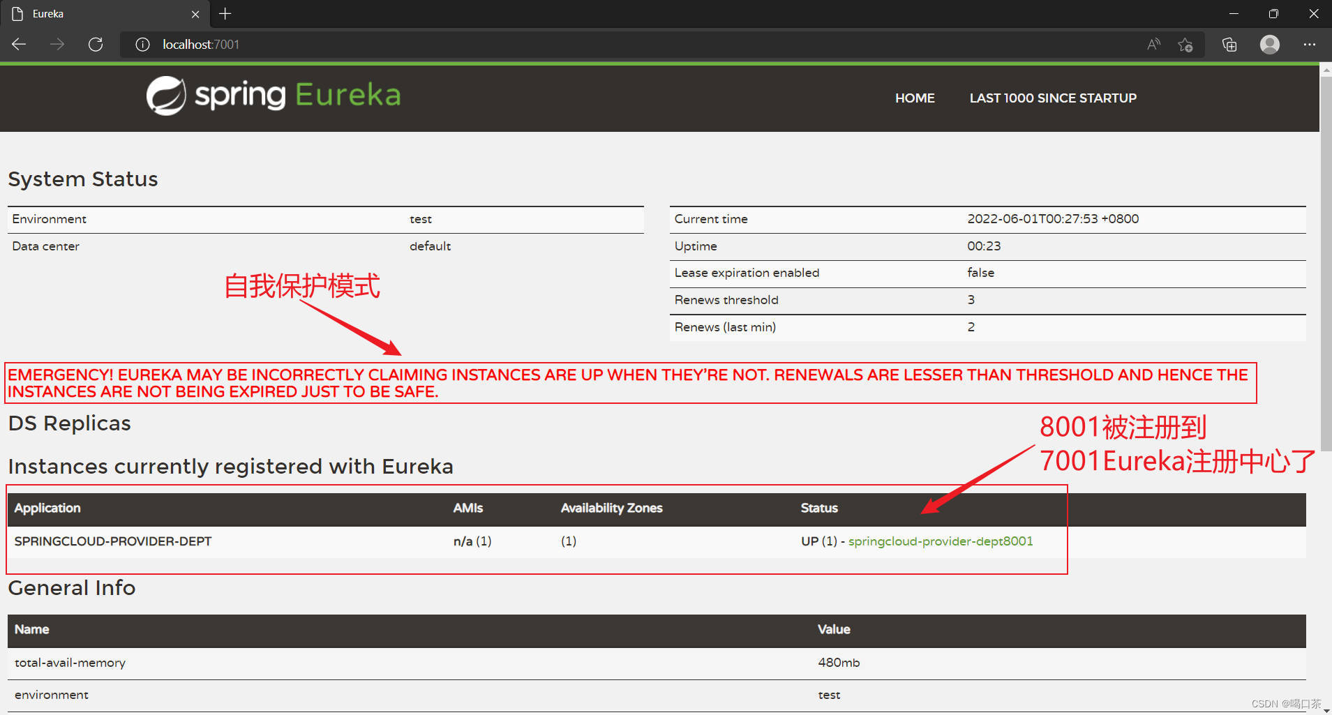Click the scrollbar up arrow

[x=1326, y=70]
